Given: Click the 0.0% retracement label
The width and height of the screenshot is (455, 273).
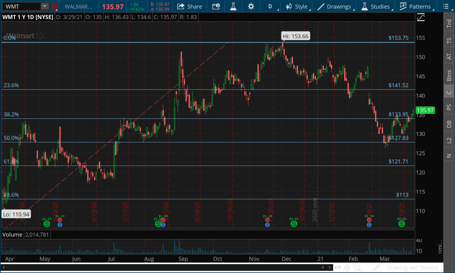Looking at the screenshot, I should [x=10, y=38].
